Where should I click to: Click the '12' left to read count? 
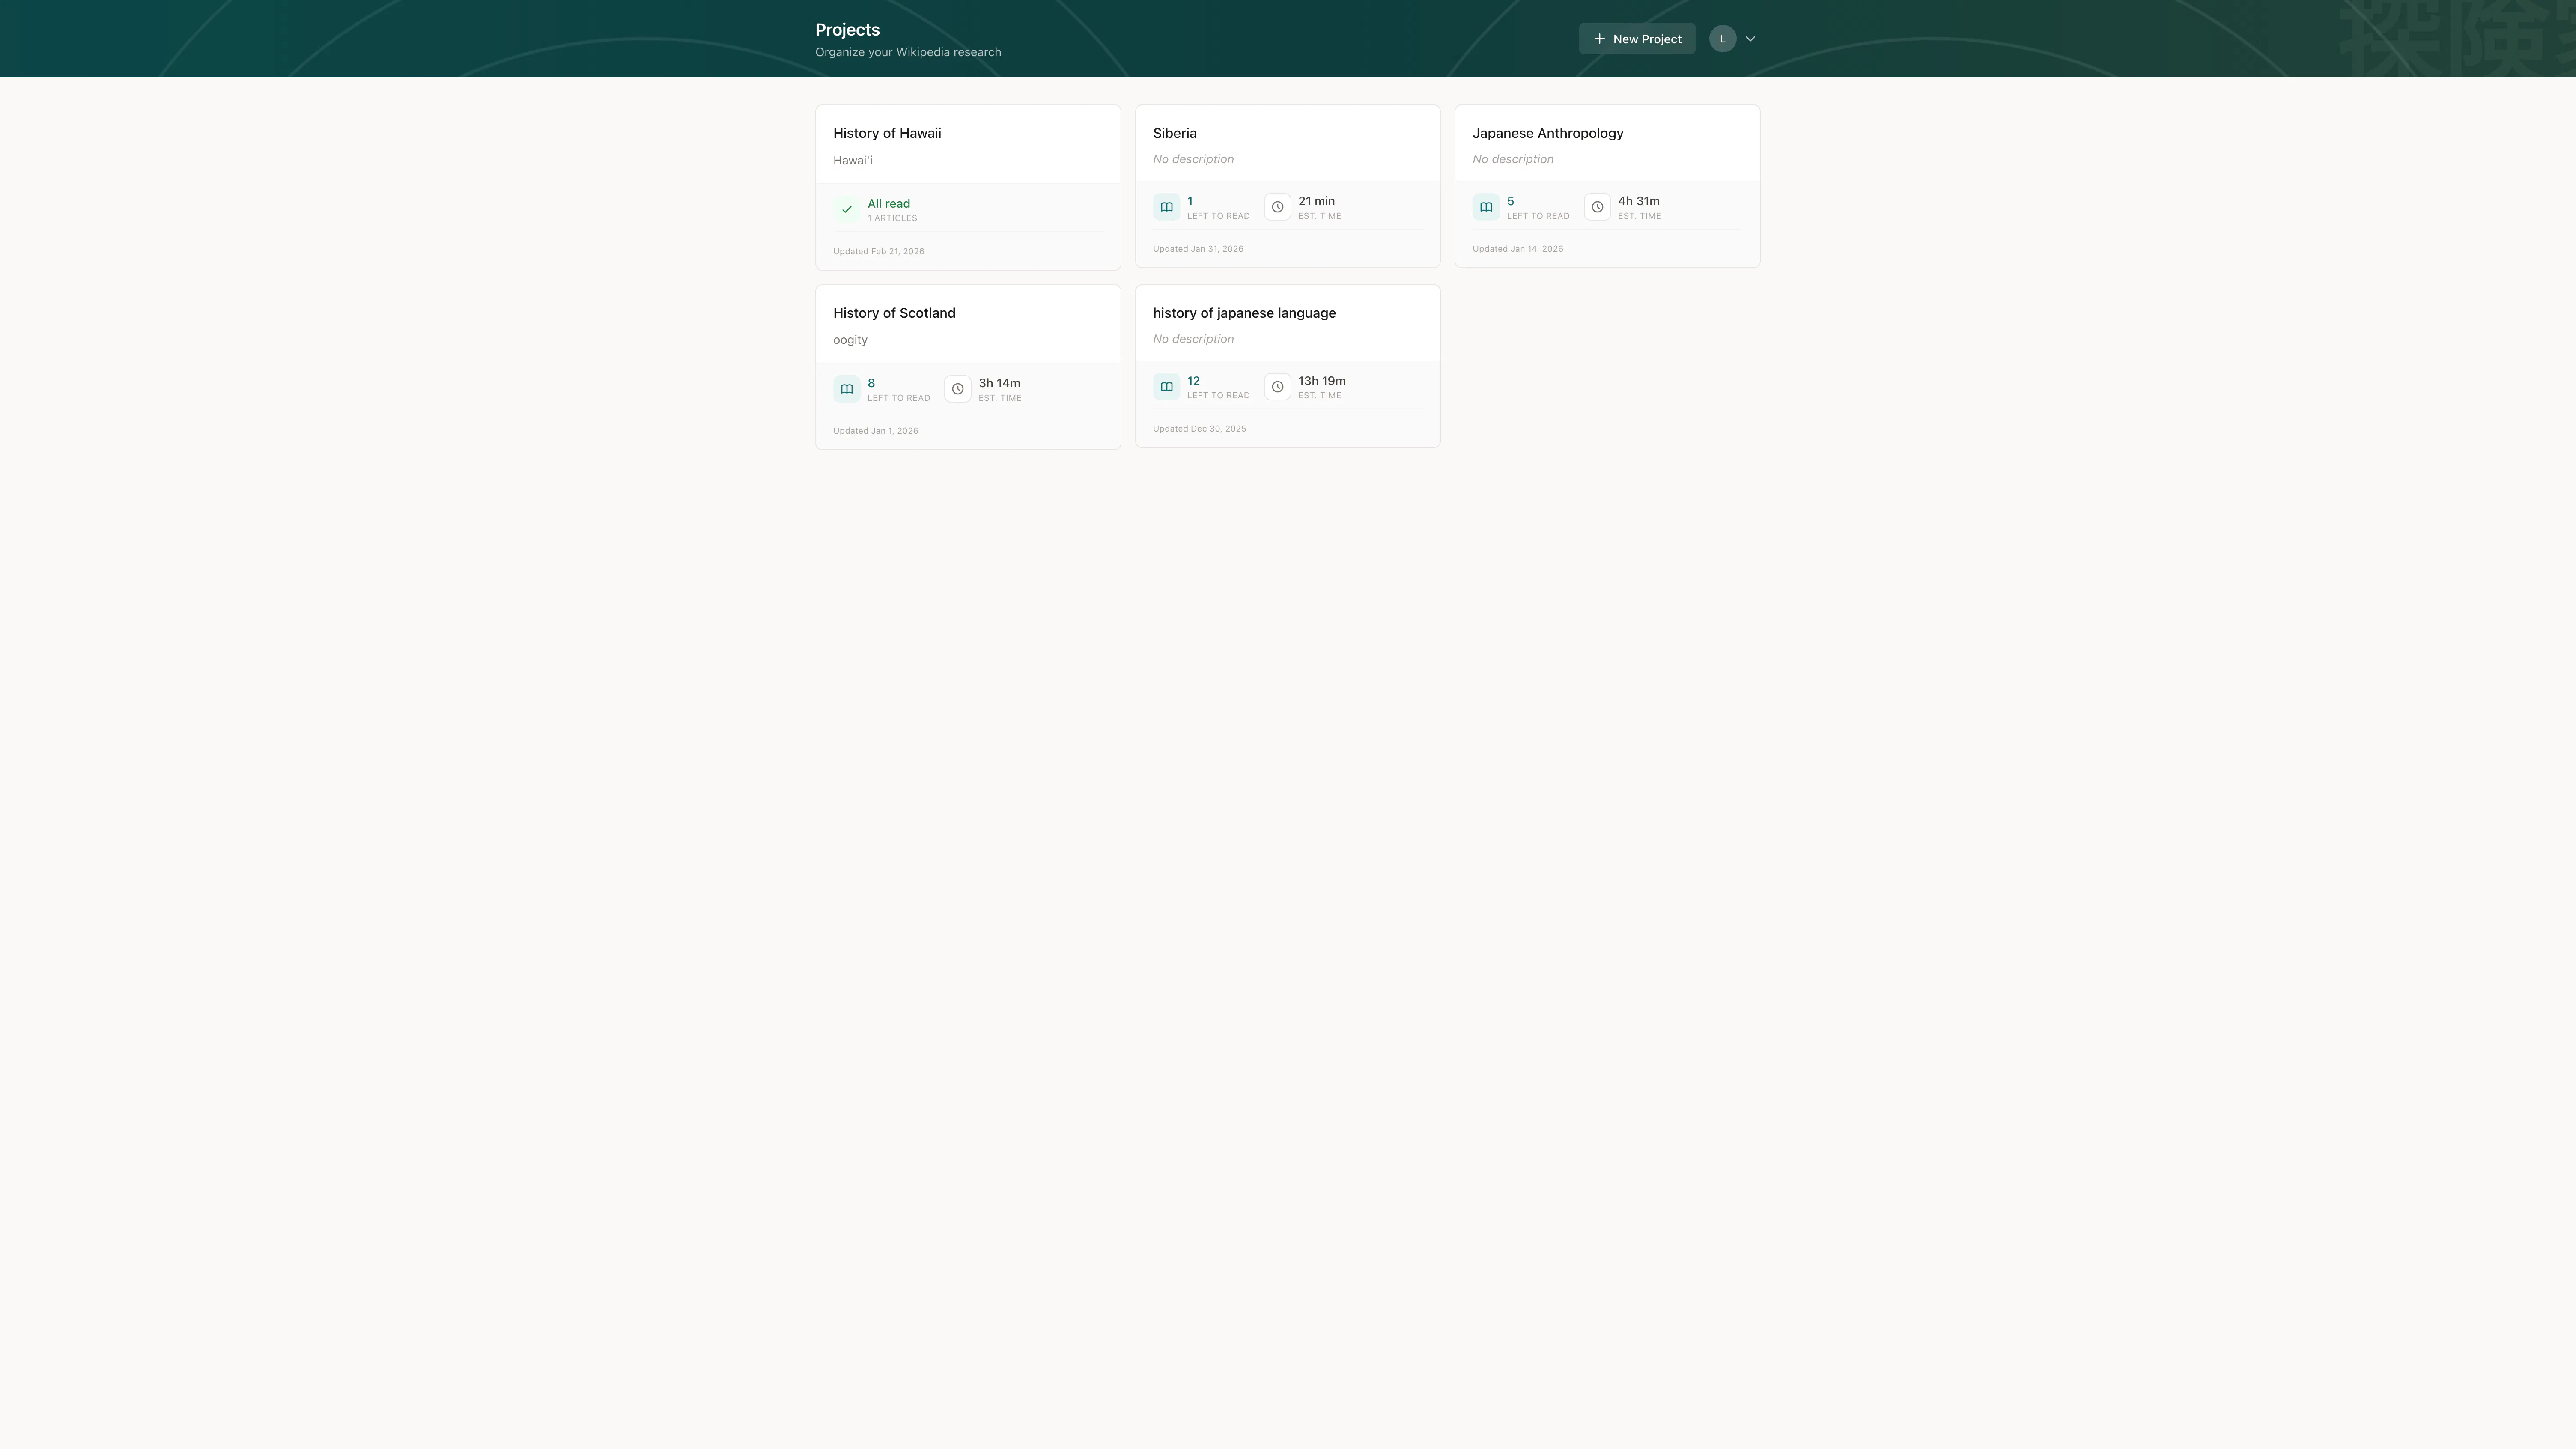tap(1193, 381)
